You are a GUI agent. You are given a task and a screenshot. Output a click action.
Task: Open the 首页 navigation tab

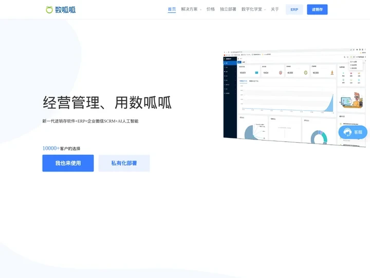coord(172,9)
